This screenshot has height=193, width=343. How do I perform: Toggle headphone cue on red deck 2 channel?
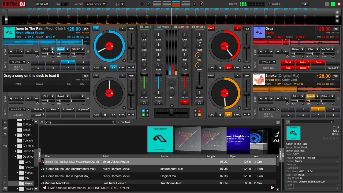click(x=185, y=102)
